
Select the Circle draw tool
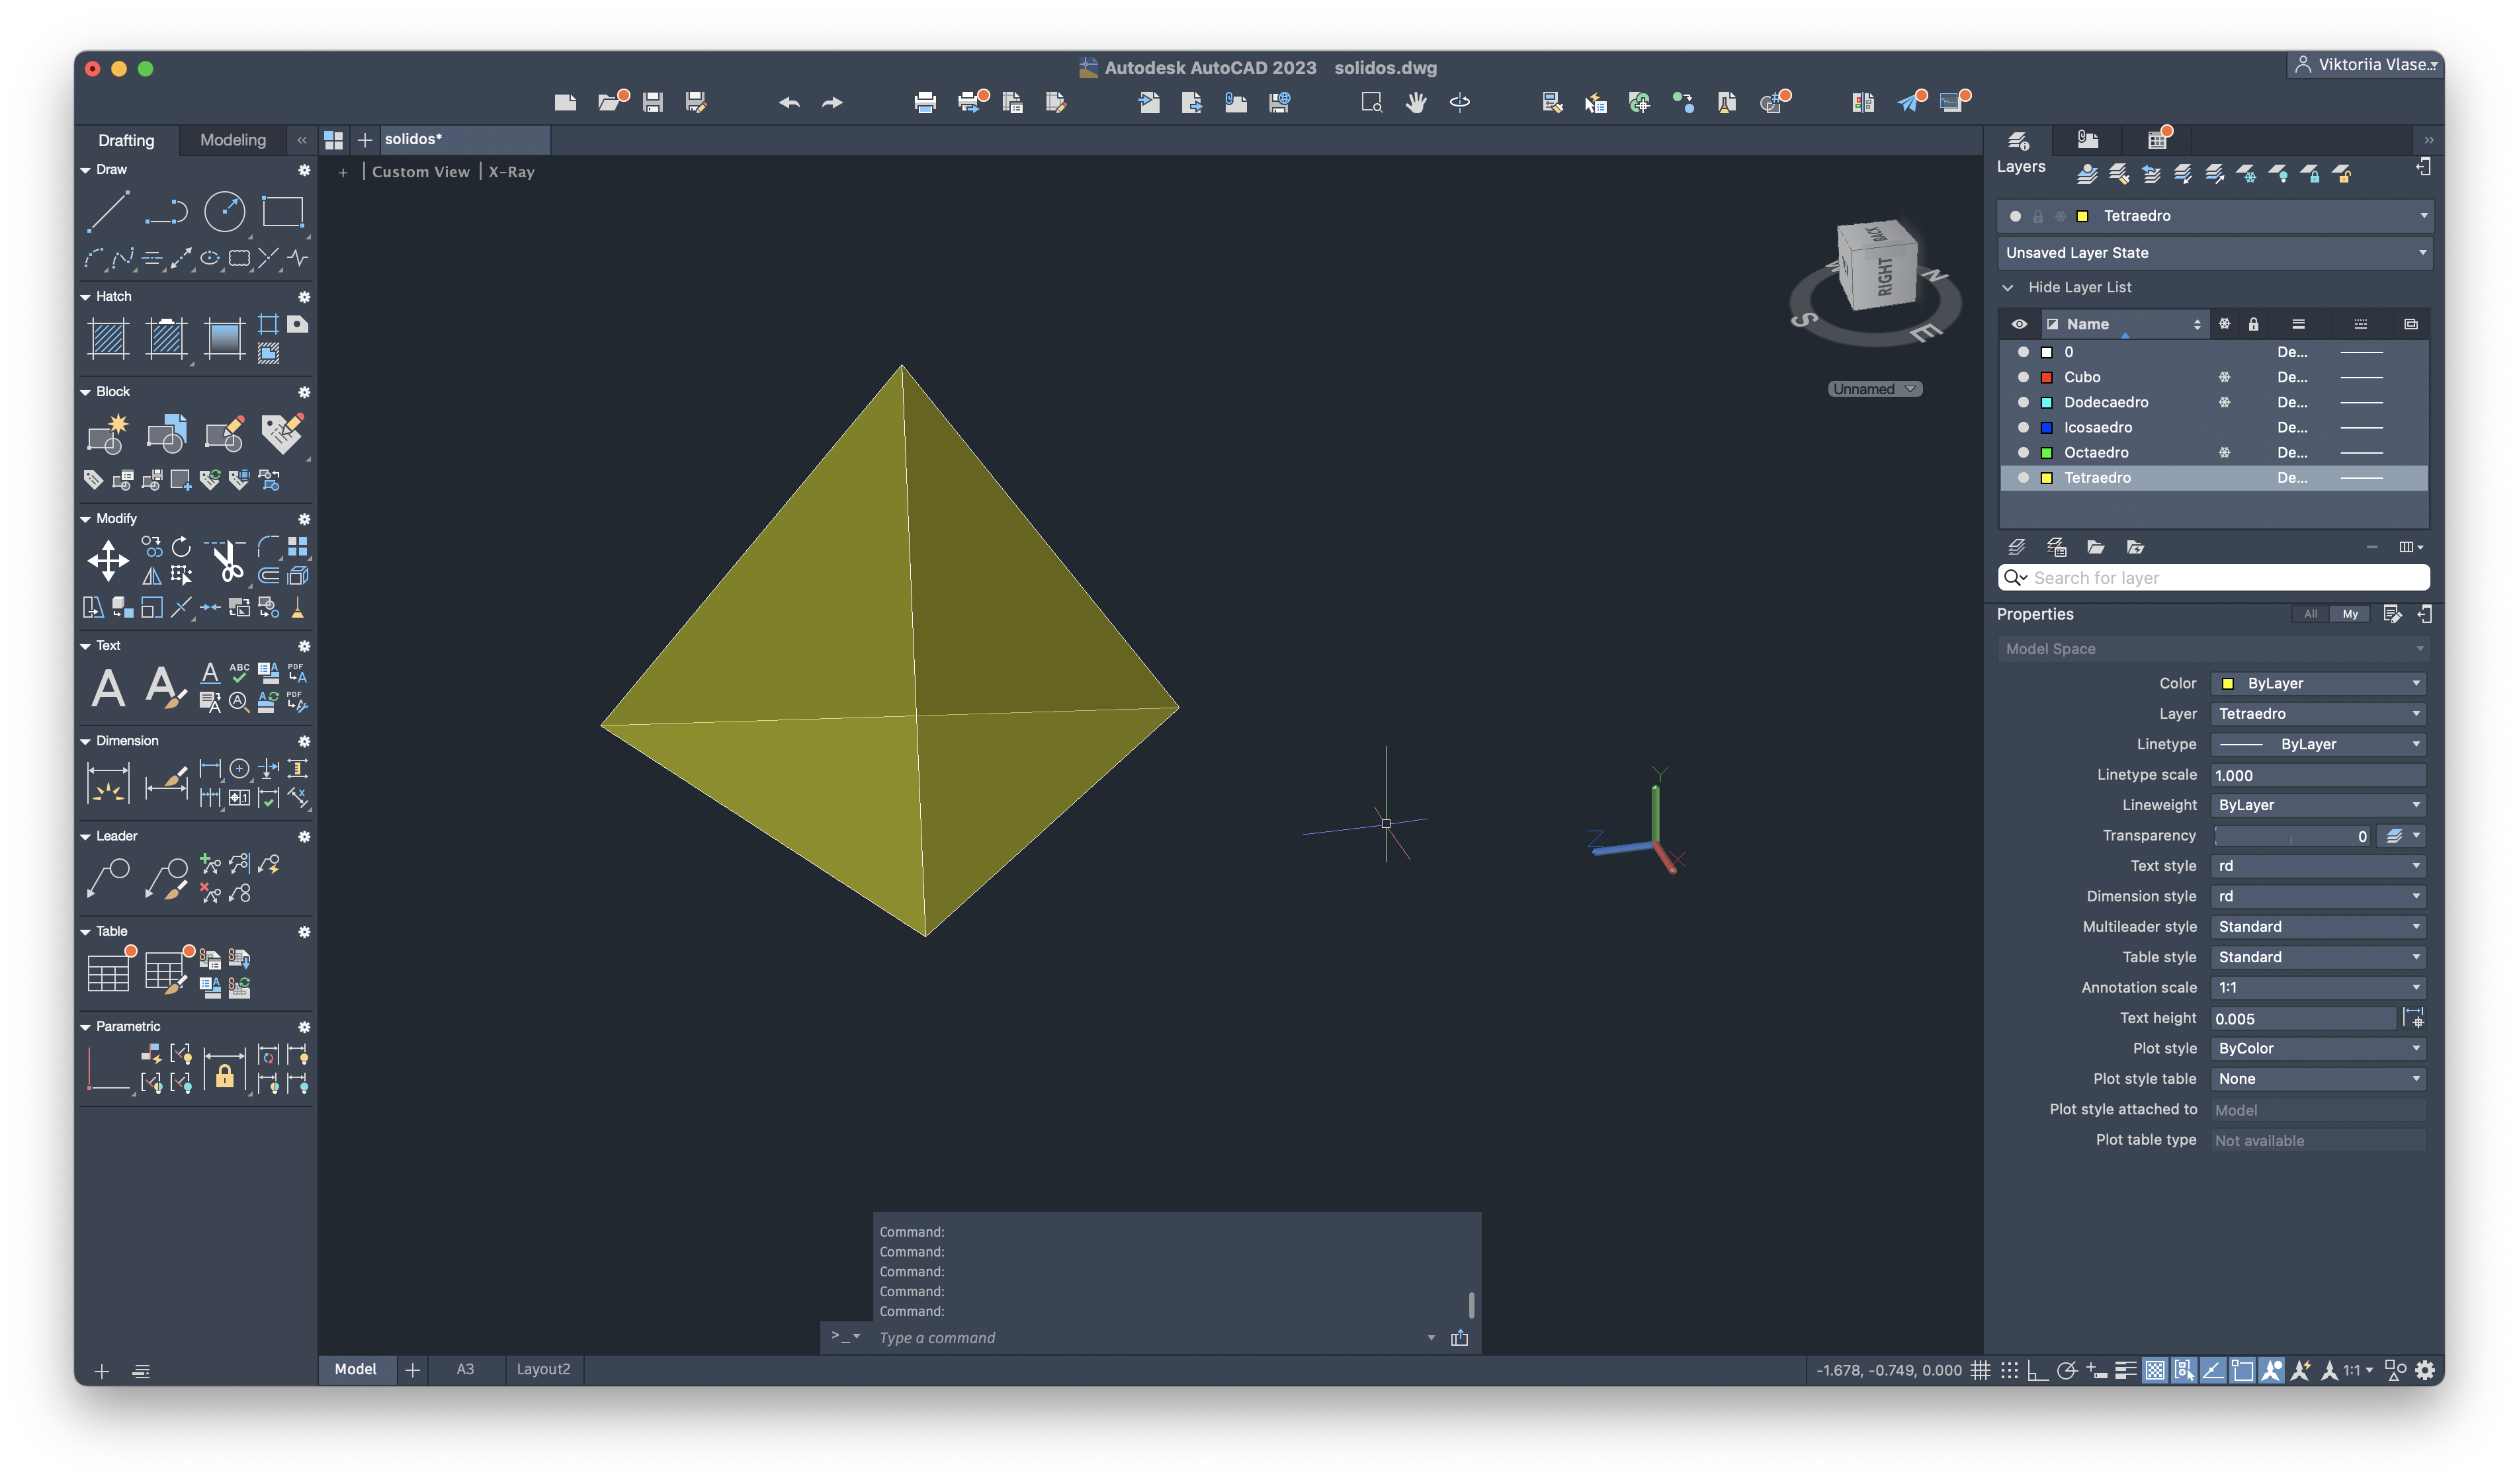pos(224,212)
